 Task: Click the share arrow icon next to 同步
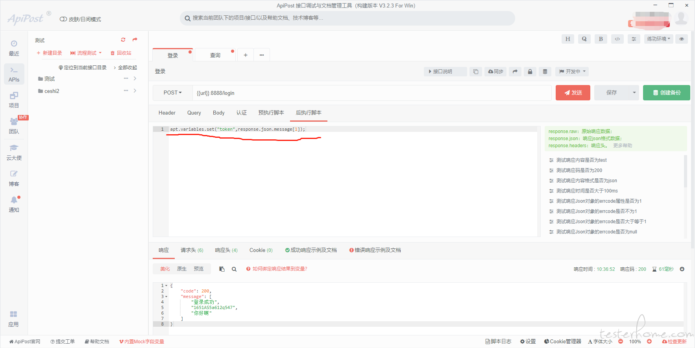pyautogui.click(x=515, y=72)
